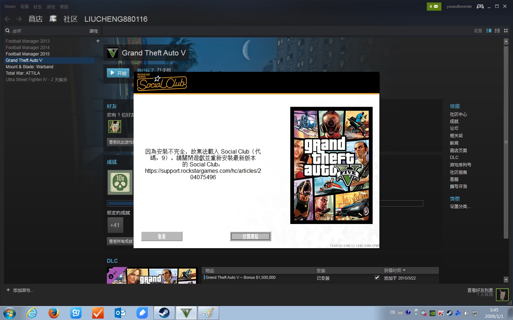Image resolution: width=513 pixels, height=320 pixels.
Task: Click the user avatar near friends list
Action: (502, 295)
